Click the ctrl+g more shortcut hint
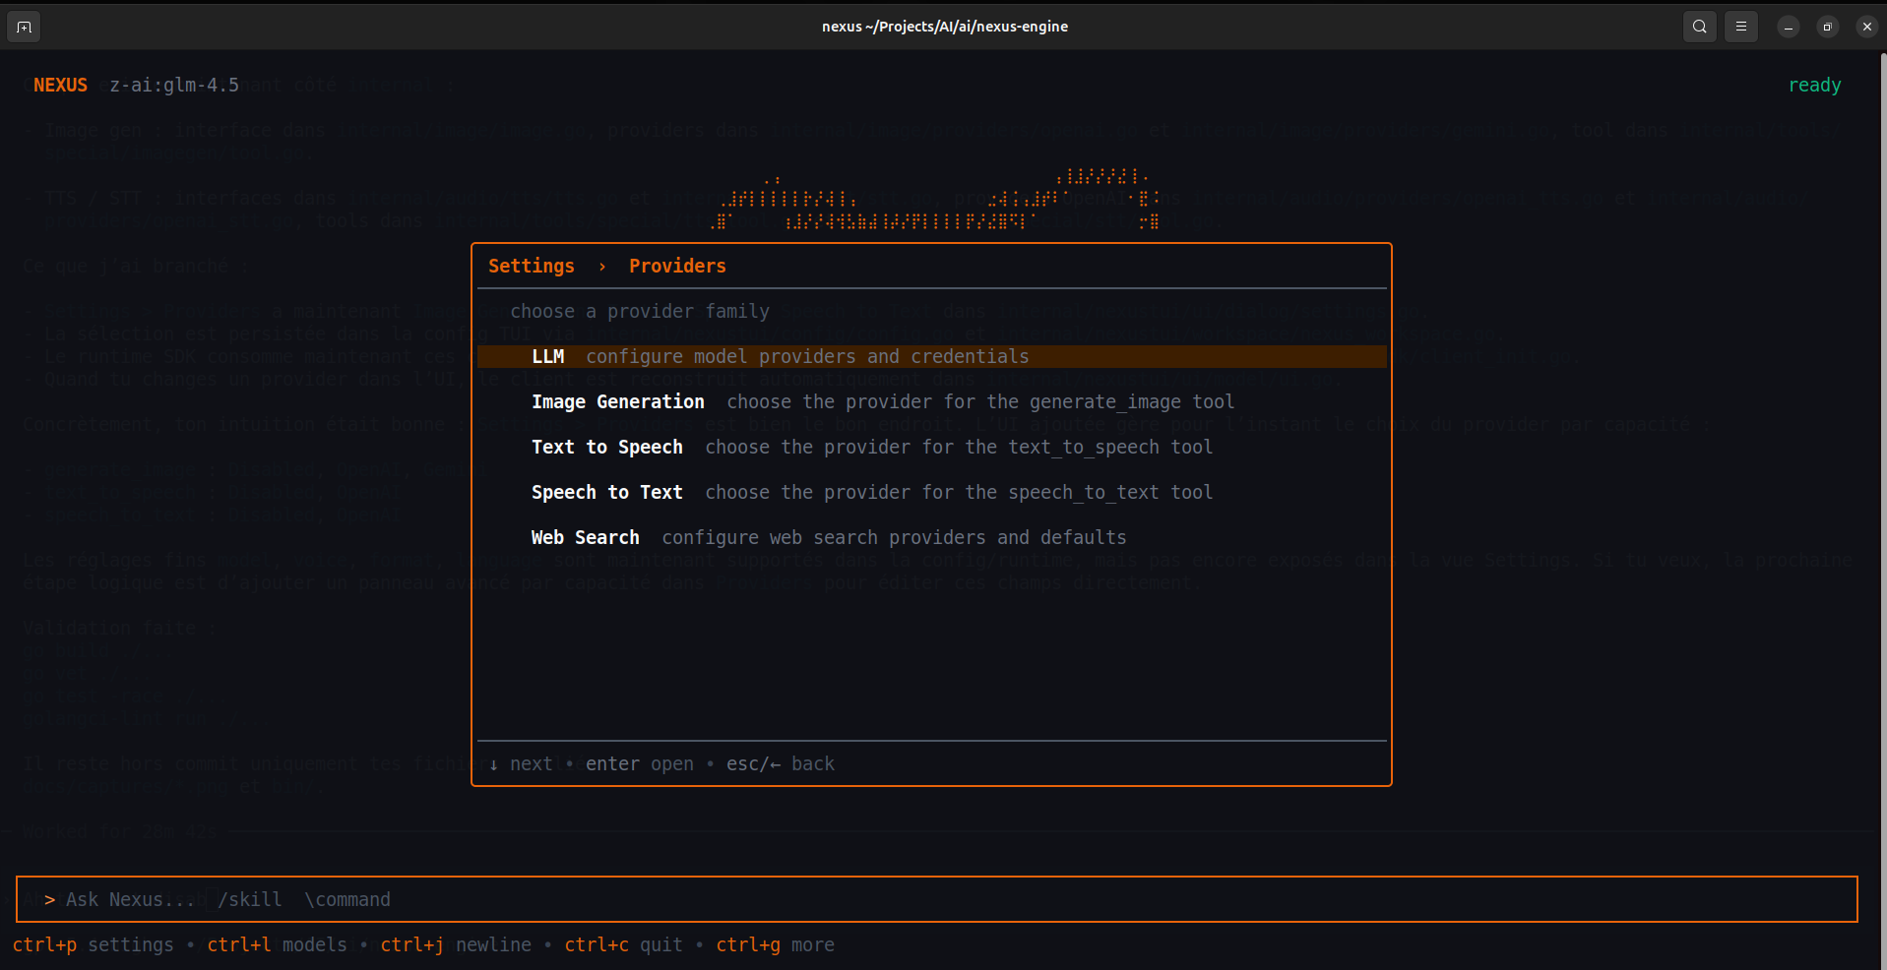 point(775,944)
